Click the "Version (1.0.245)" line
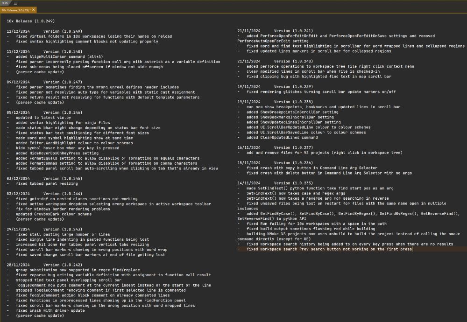Screen dimensions: 467x322 44,179
